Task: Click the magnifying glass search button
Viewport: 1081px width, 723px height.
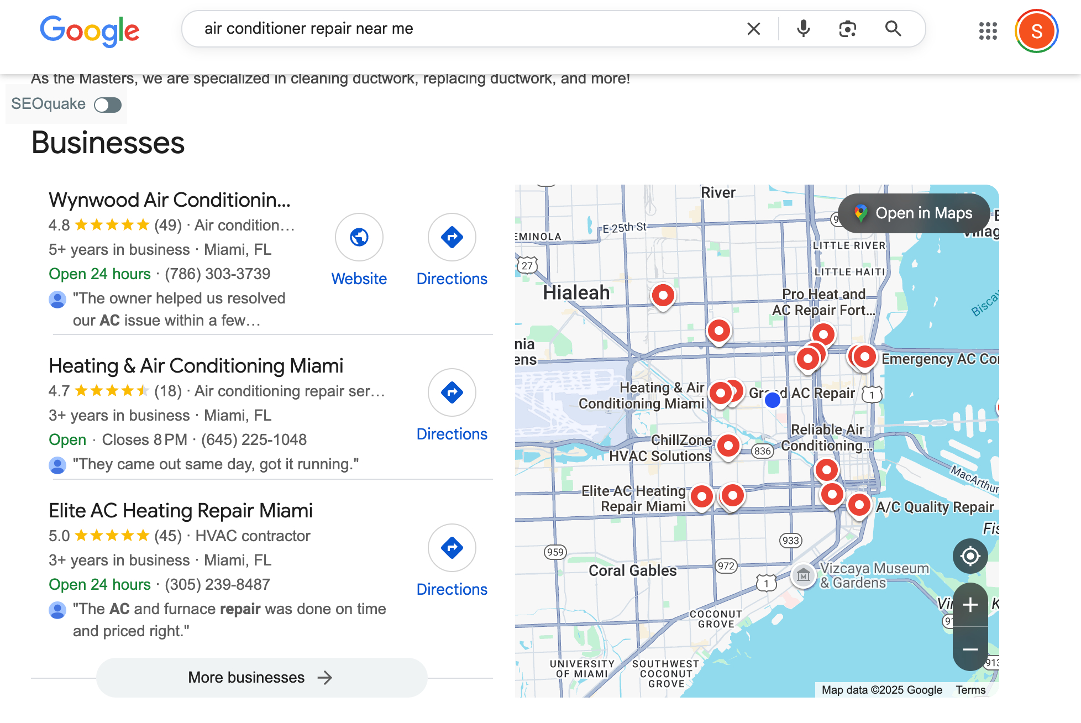Action: click(893, 29)
